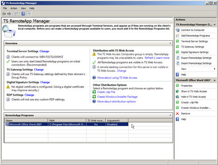Image resolution: width=218 pixels, height=165 pixels.
Task: Click the Show in TS Web Access globe icon
Action: pyautogui.click(x=178, y=91)
